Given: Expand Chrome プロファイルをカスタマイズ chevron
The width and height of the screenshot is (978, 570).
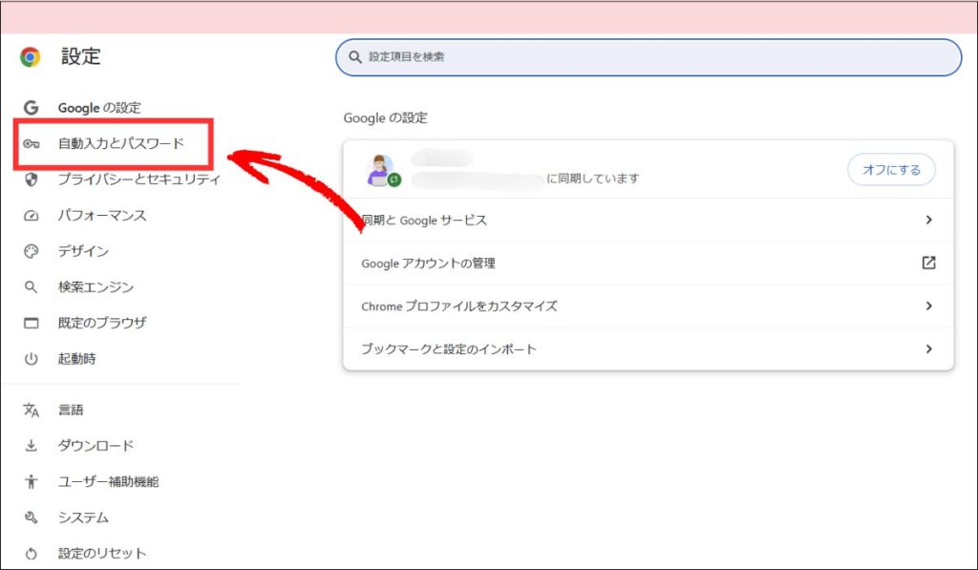Looking at the screenshot, I should pos(928,306).
